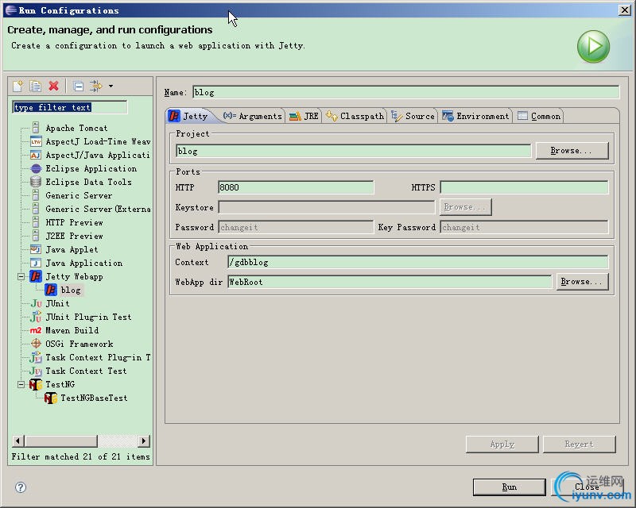Click the tree scroll right arrow
The height and width of the screenshot is (508, 636).
144,441
